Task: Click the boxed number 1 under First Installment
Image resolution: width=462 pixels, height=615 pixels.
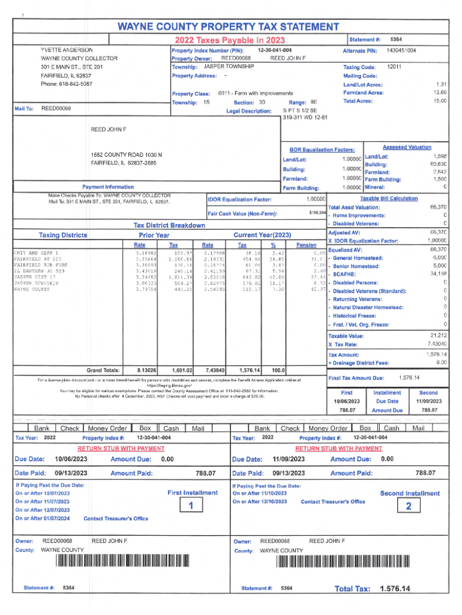Action: pos(190,506)
